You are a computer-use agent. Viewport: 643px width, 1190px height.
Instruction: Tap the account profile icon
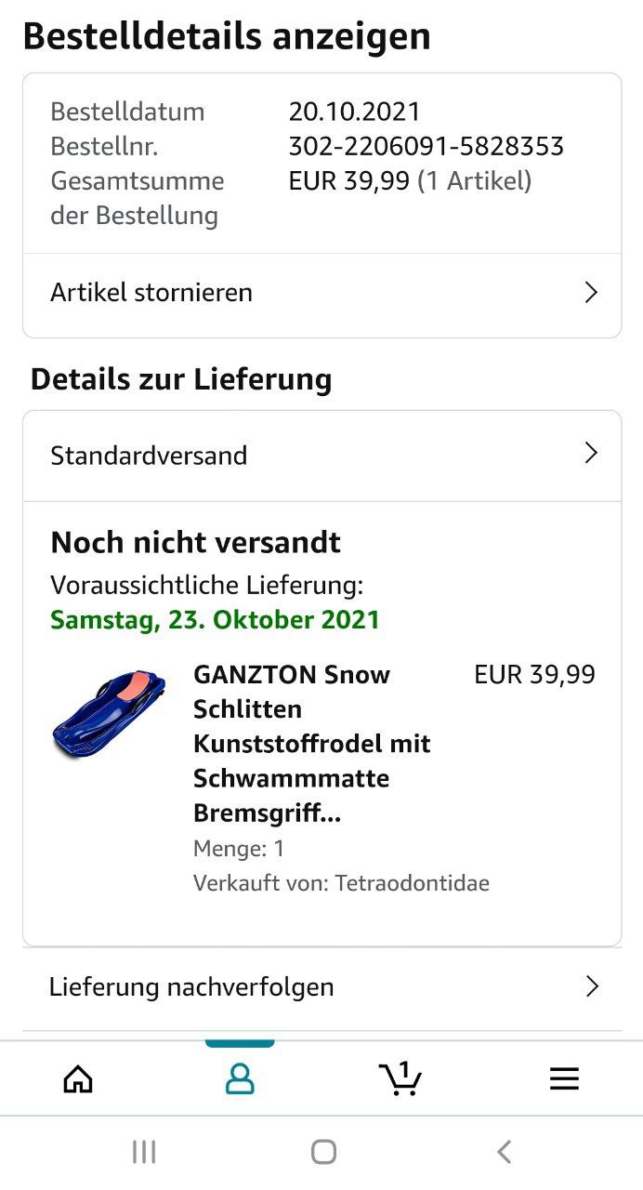click(240, 1078)
